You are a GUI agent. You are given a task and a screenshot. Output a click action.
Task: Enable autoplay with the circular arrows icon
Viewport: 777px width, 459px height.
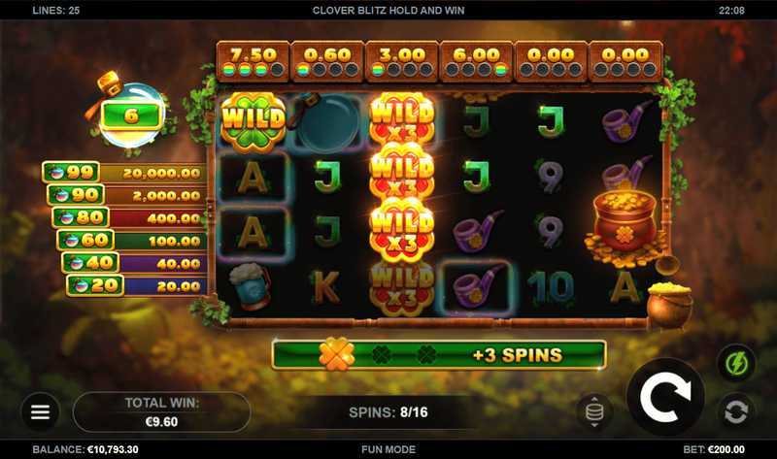[736, 411]
